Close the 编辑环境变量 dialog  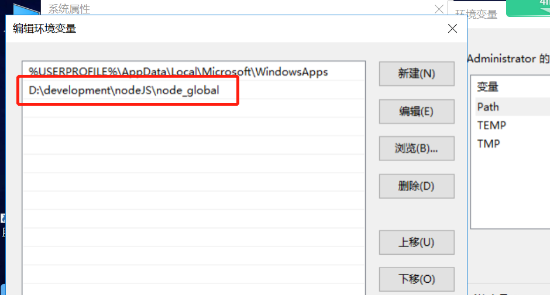(452, 29)
